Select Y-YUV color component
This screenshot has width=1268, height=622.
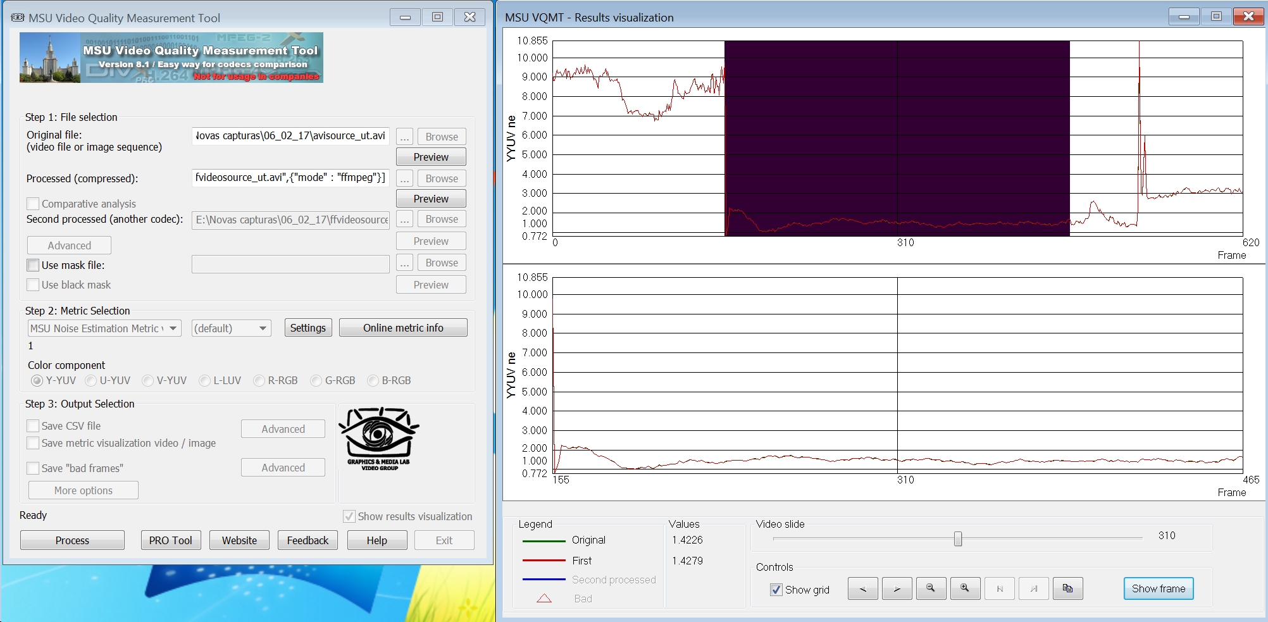pos(37,380)
